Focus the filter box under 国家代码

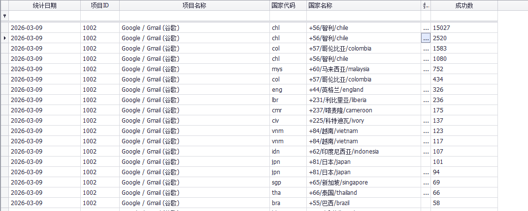tap(288, 16)
